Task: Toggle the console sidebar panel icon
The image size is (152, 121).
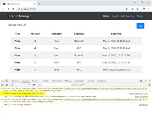Action: [3, 85]
